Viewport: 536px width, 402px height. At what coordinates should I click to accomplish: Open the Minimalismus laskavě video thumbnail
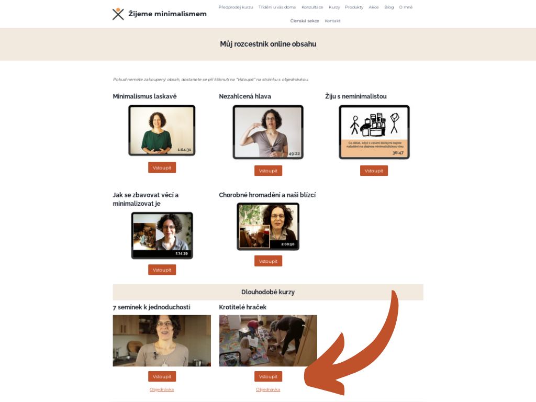coord(162,130)
